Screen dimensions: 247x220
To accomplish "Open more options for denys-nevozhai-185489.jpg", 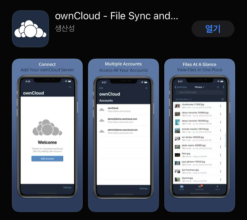I will coord(221,122).
